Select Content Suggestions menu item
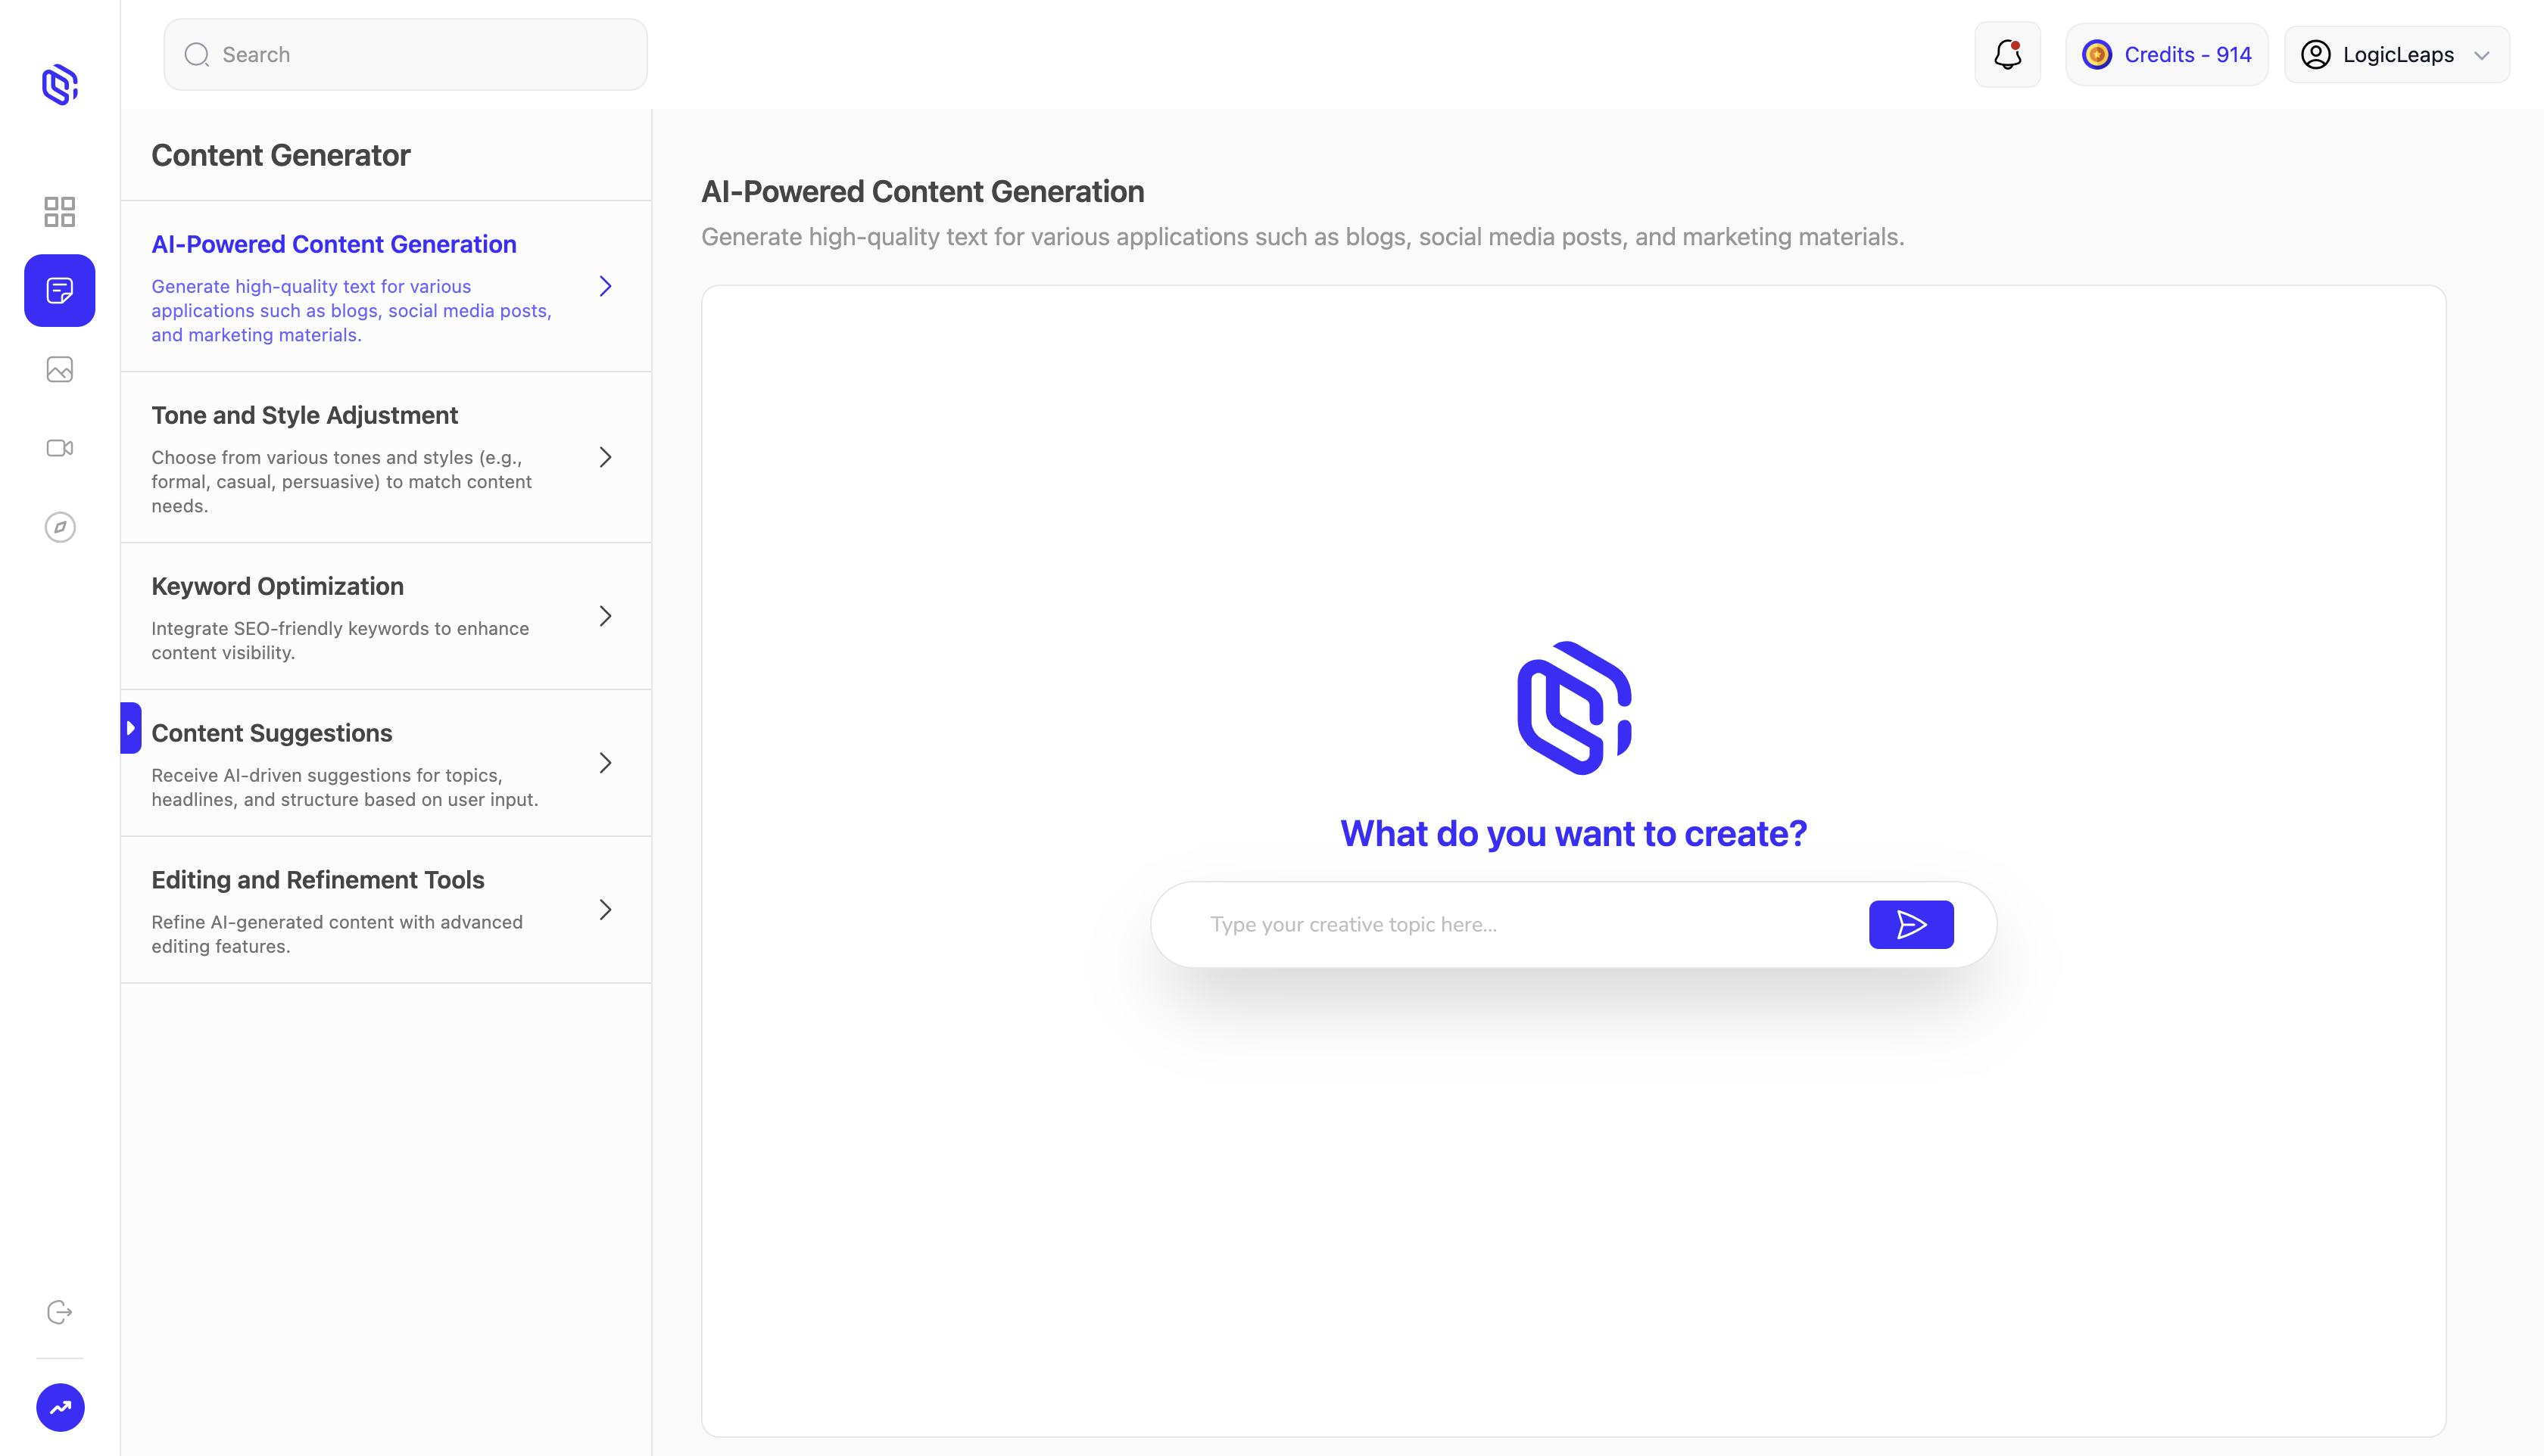 click(x=386, y=763)
